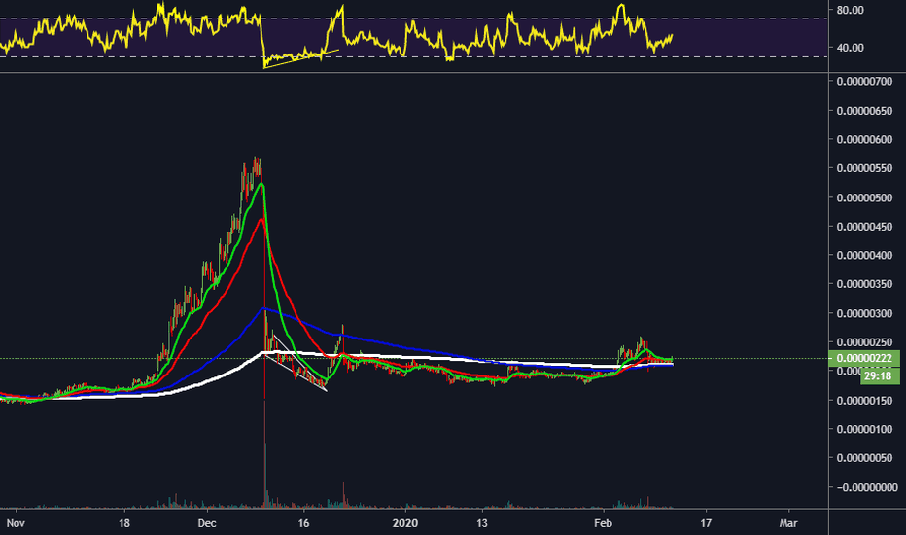Click the 16 date label after Dec
Image resolution: width=906 pixels, height=535 pixels.
(304, 523)
